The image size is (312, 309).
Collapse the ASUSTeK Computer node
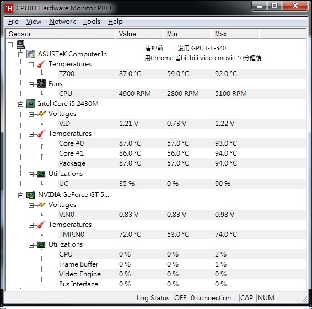tap(20, 55)
